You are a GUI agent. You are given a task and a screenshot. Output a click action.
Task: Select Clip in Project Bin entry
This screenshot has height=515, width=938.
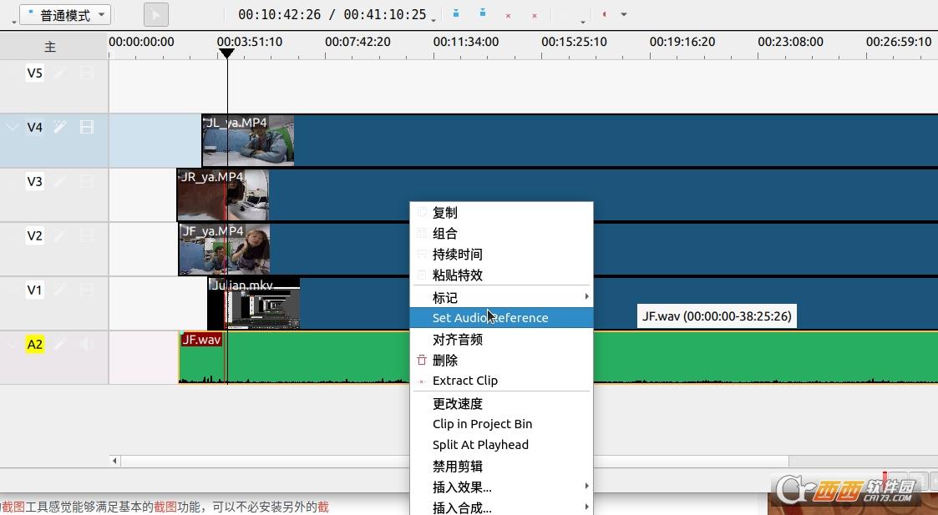[501, 424]
